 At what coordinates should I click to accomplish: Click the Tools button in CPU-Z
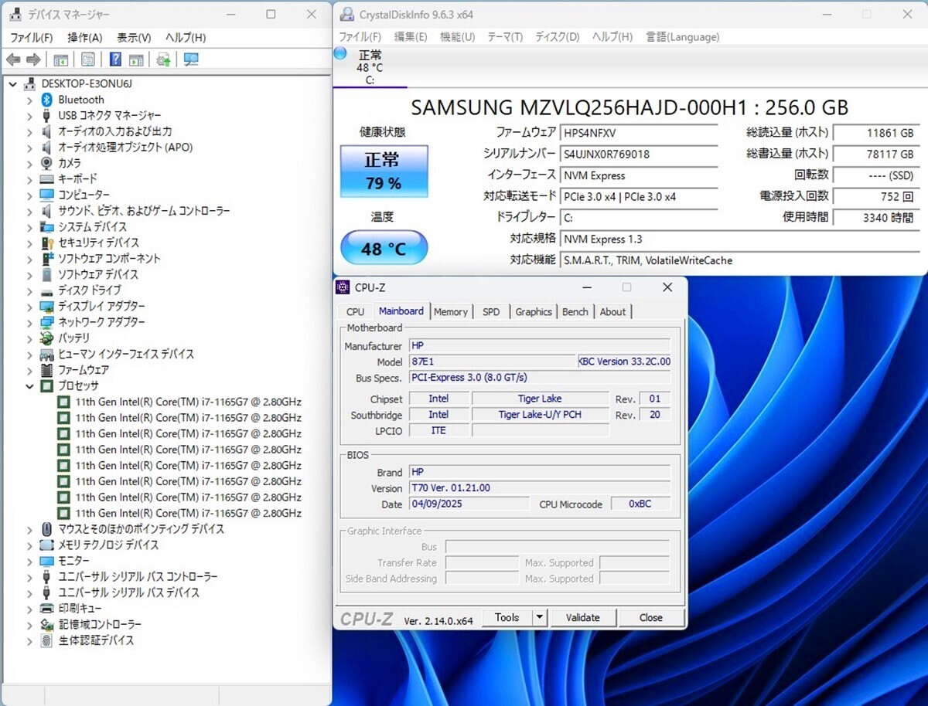click(x=507, y=617)
